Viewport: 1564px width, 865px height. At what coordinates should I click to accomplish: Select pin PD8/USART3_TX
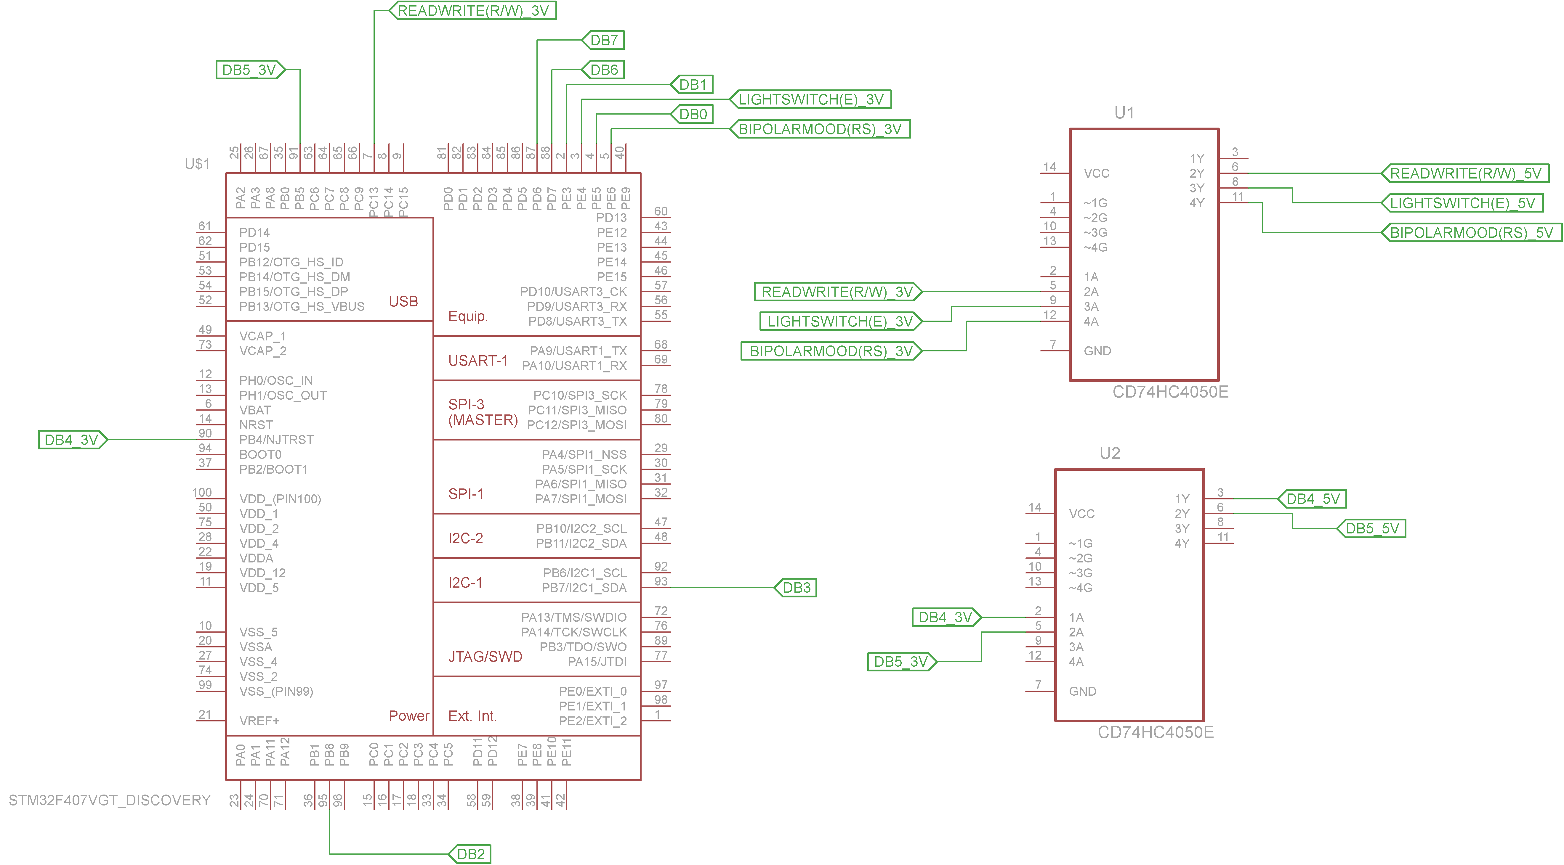[577, 321]
